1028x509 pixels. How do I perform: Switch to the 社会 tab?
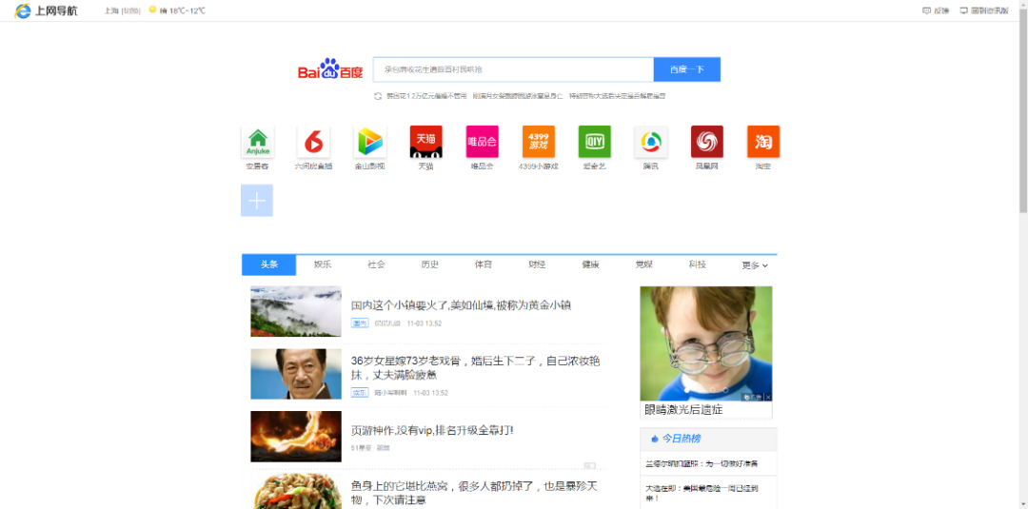point(376,264)
